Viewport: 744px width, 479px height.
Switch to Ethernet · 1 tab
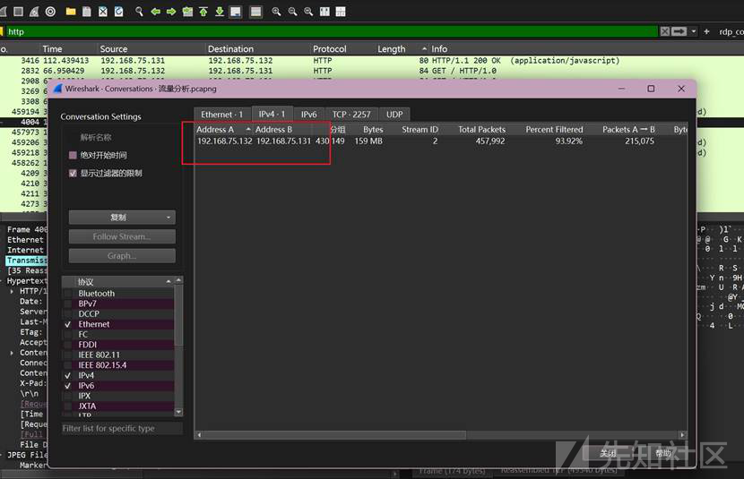pos(221,115)
